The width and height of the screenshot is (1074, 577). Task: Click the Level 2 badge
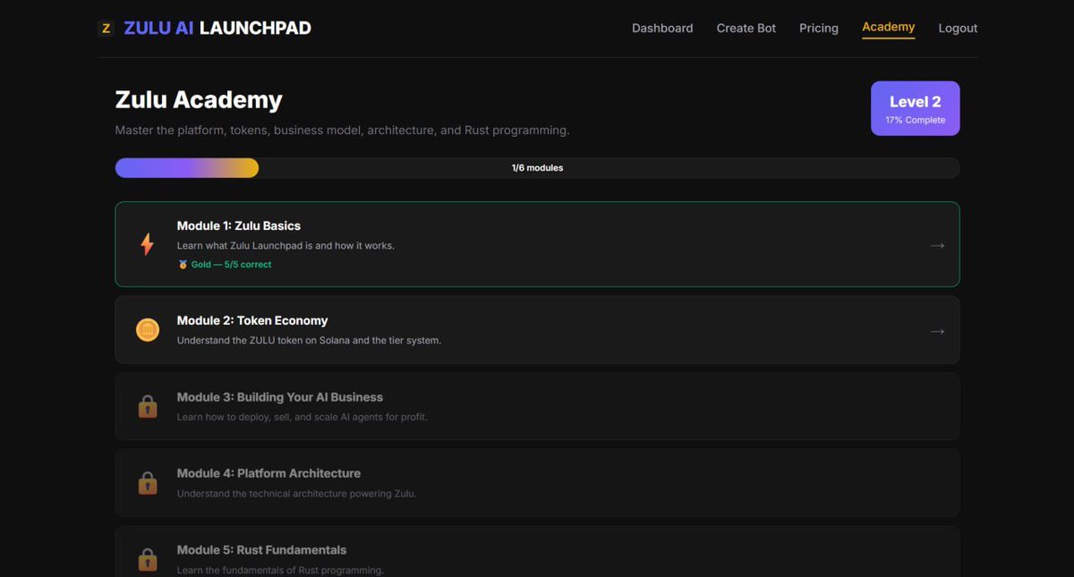pyautogui.click(x=916, y=108)
